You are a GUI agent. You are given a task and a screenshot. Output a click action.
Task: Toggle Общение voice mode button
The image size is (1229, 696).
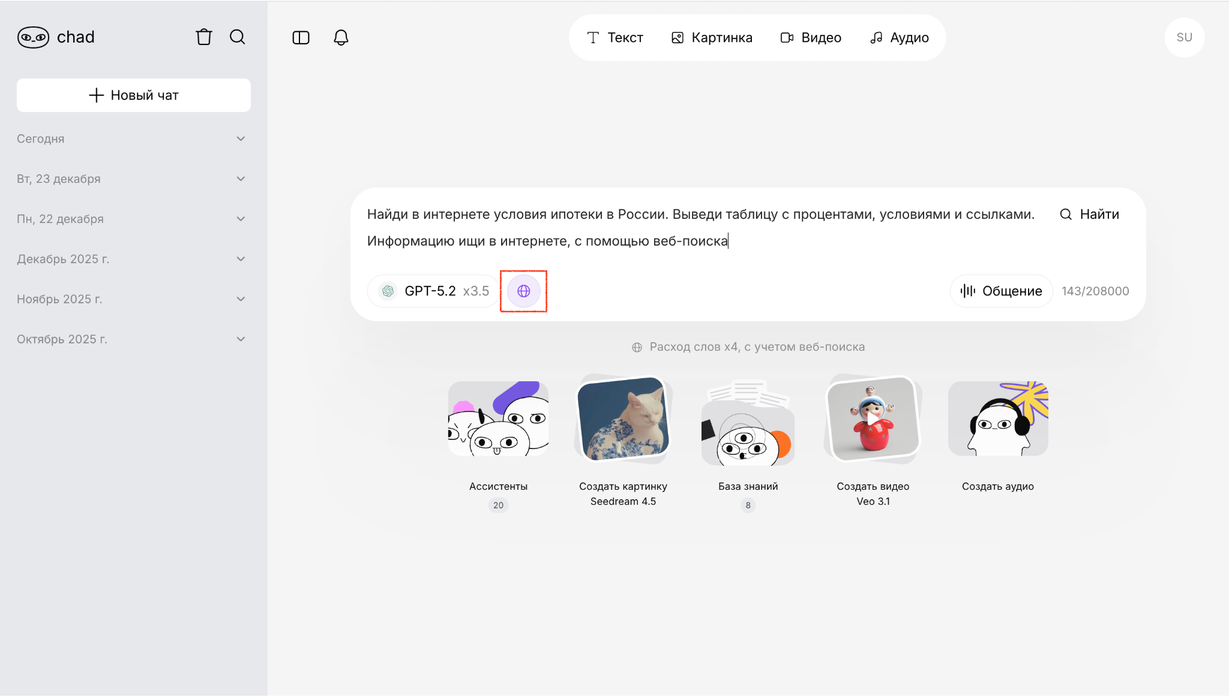1001,291
